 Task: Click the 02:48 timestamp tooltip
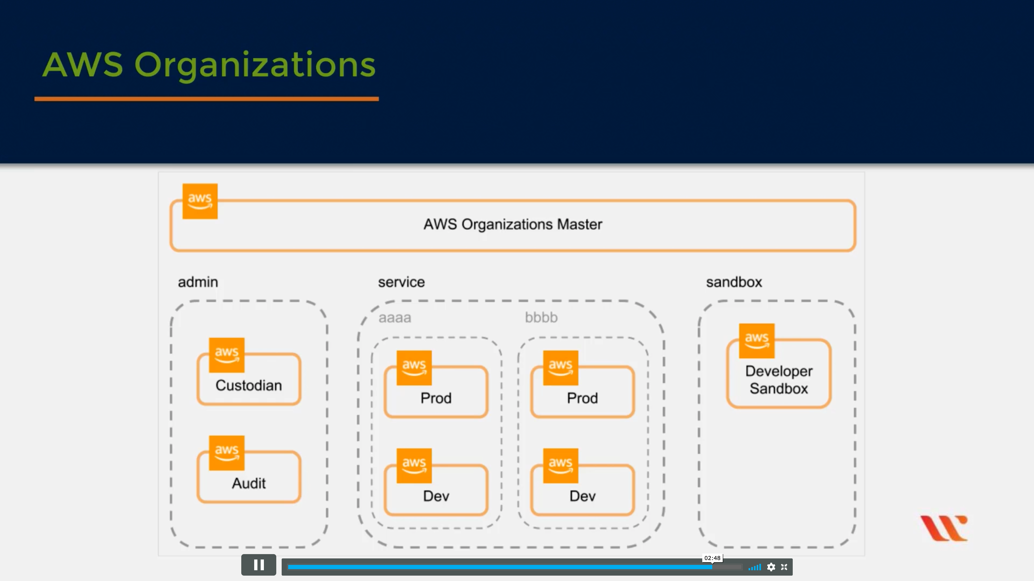pos(712,558)
